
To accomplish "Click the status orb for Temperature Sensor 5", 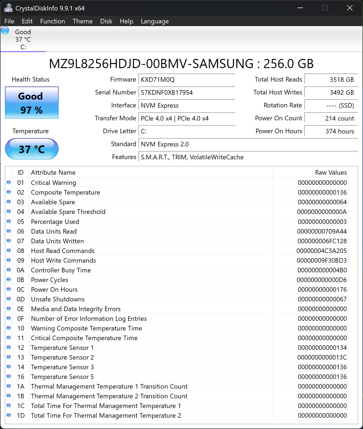I will pyautogui.click(x=9, y=377).
